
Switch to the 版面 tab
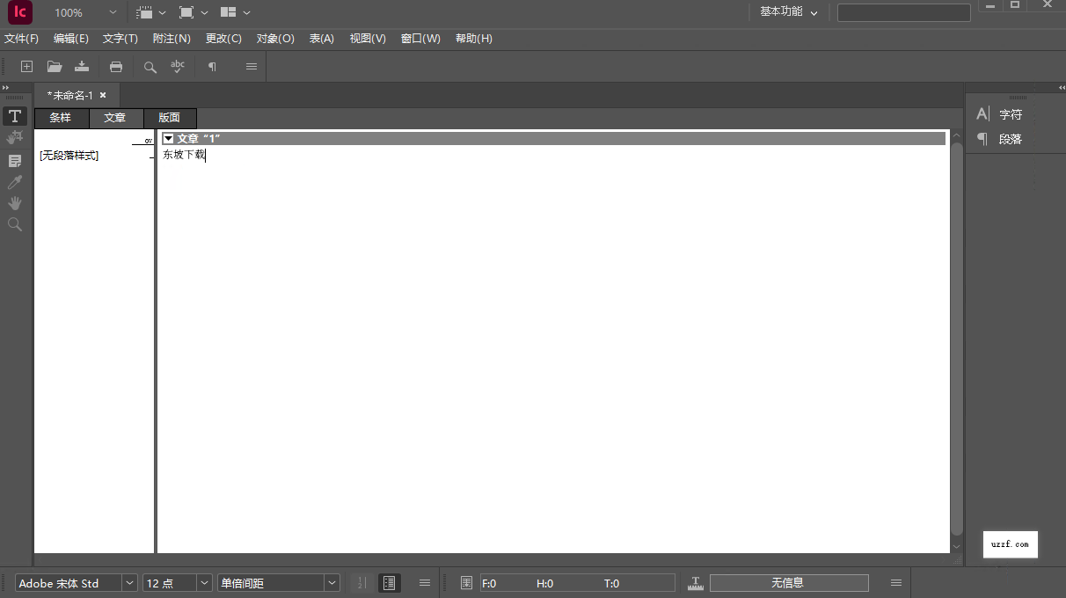(169, 117)
